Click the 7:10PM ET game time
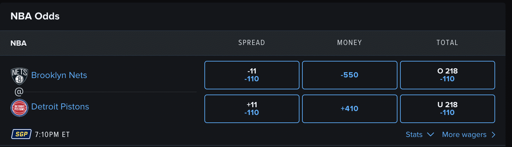The width and height of the screenshot is (512, 147). coord(52,135)
